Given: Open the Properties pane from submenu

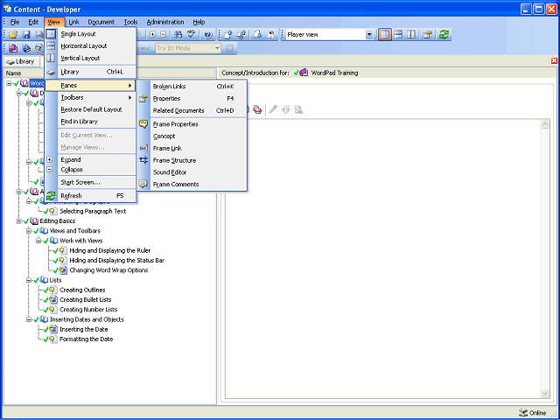Looking at the screenshot, I should click(192, 99).
